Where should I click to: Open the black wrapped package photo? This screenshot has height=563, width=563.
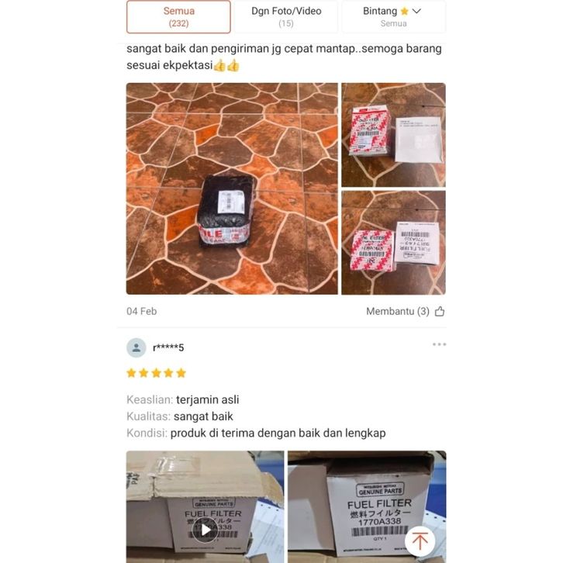[232, 189]
